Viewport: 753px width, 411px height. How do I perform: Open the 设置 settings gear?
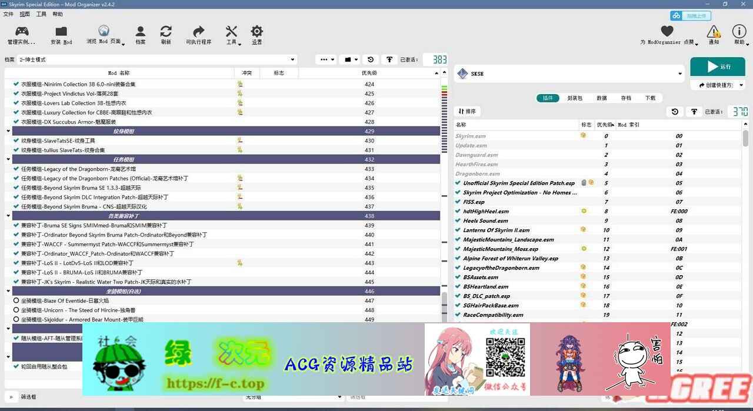pos(256,32)
